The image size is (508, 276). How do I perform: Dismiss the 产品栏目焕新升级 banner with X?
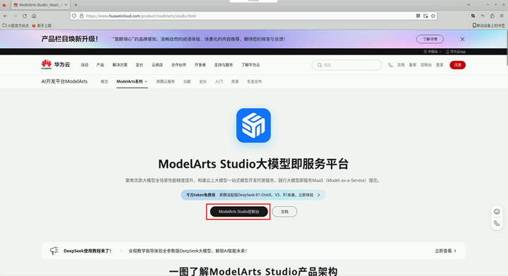click(462, 40)
